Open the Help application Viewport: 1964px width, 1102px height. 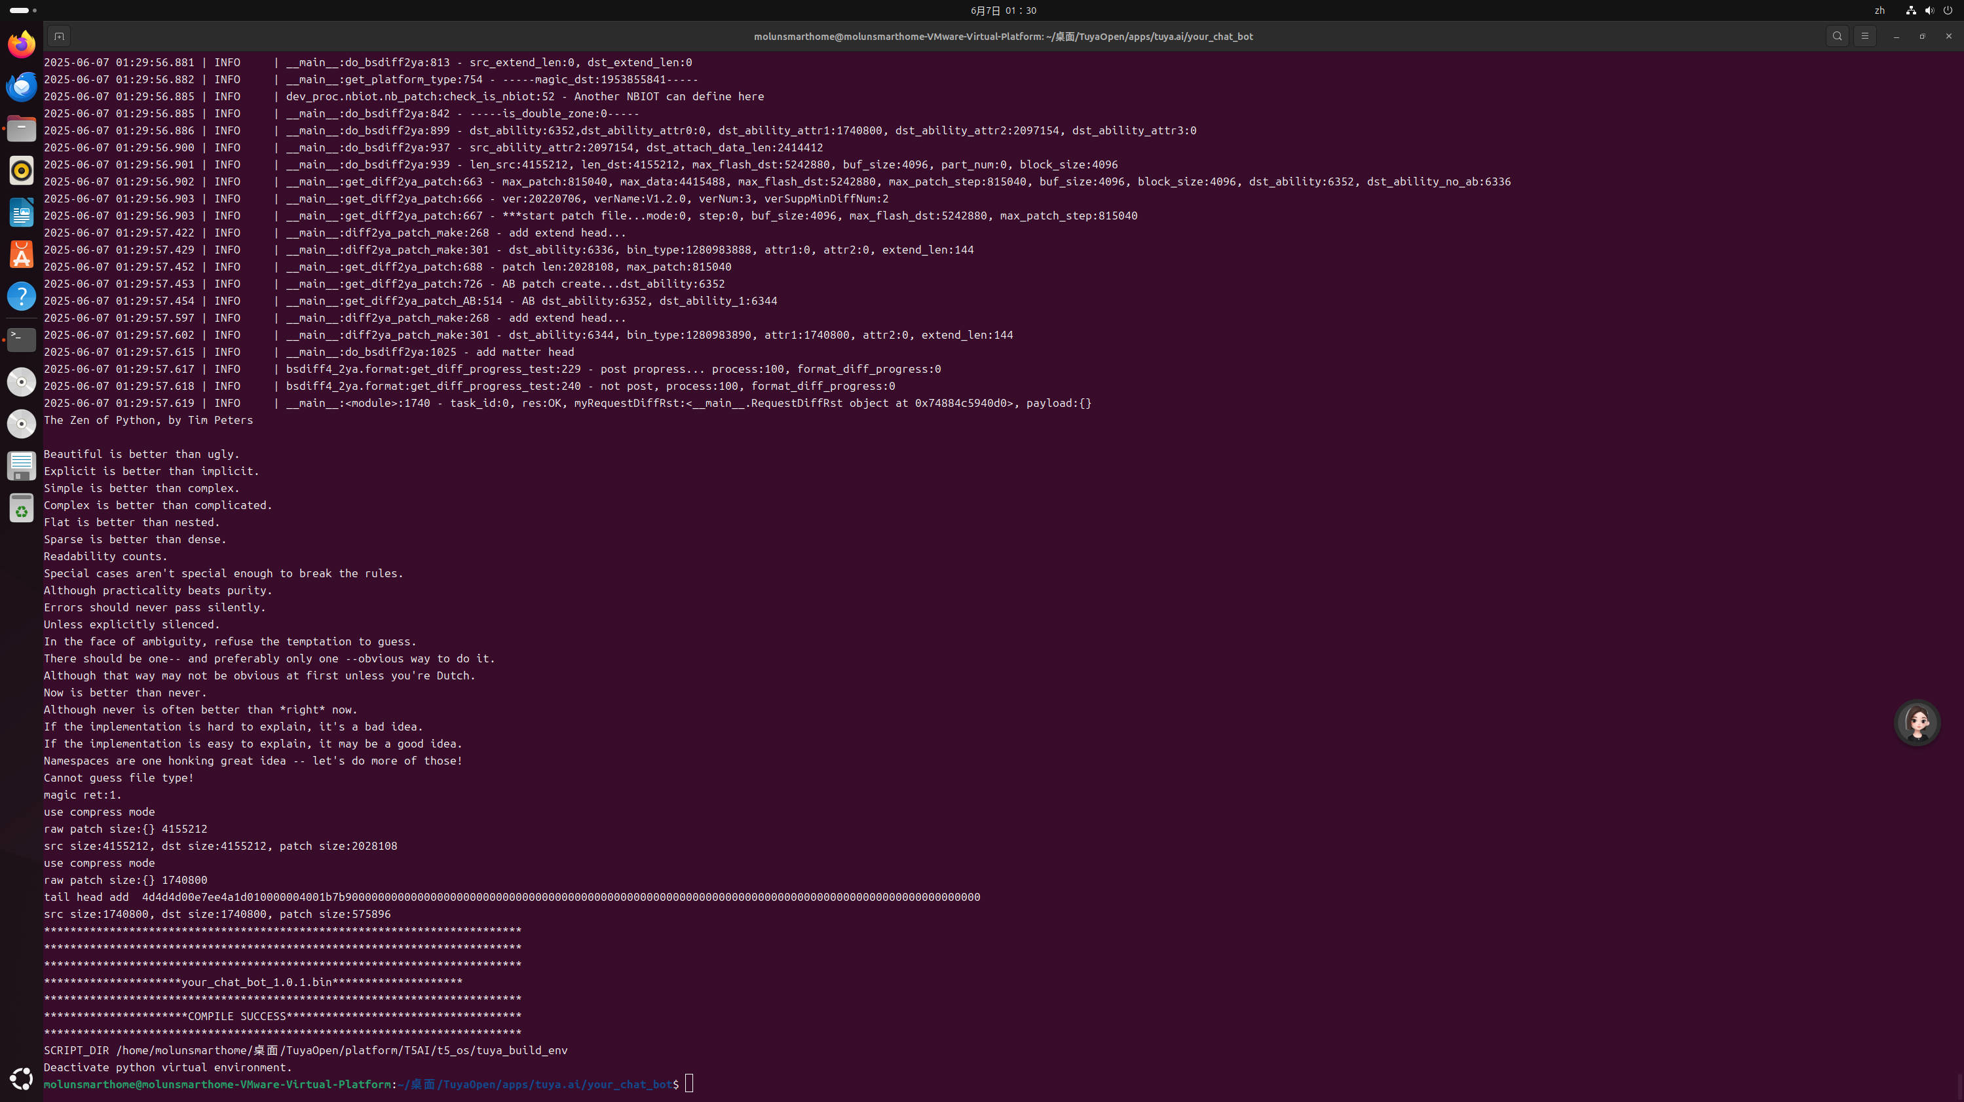pos(22,297)
